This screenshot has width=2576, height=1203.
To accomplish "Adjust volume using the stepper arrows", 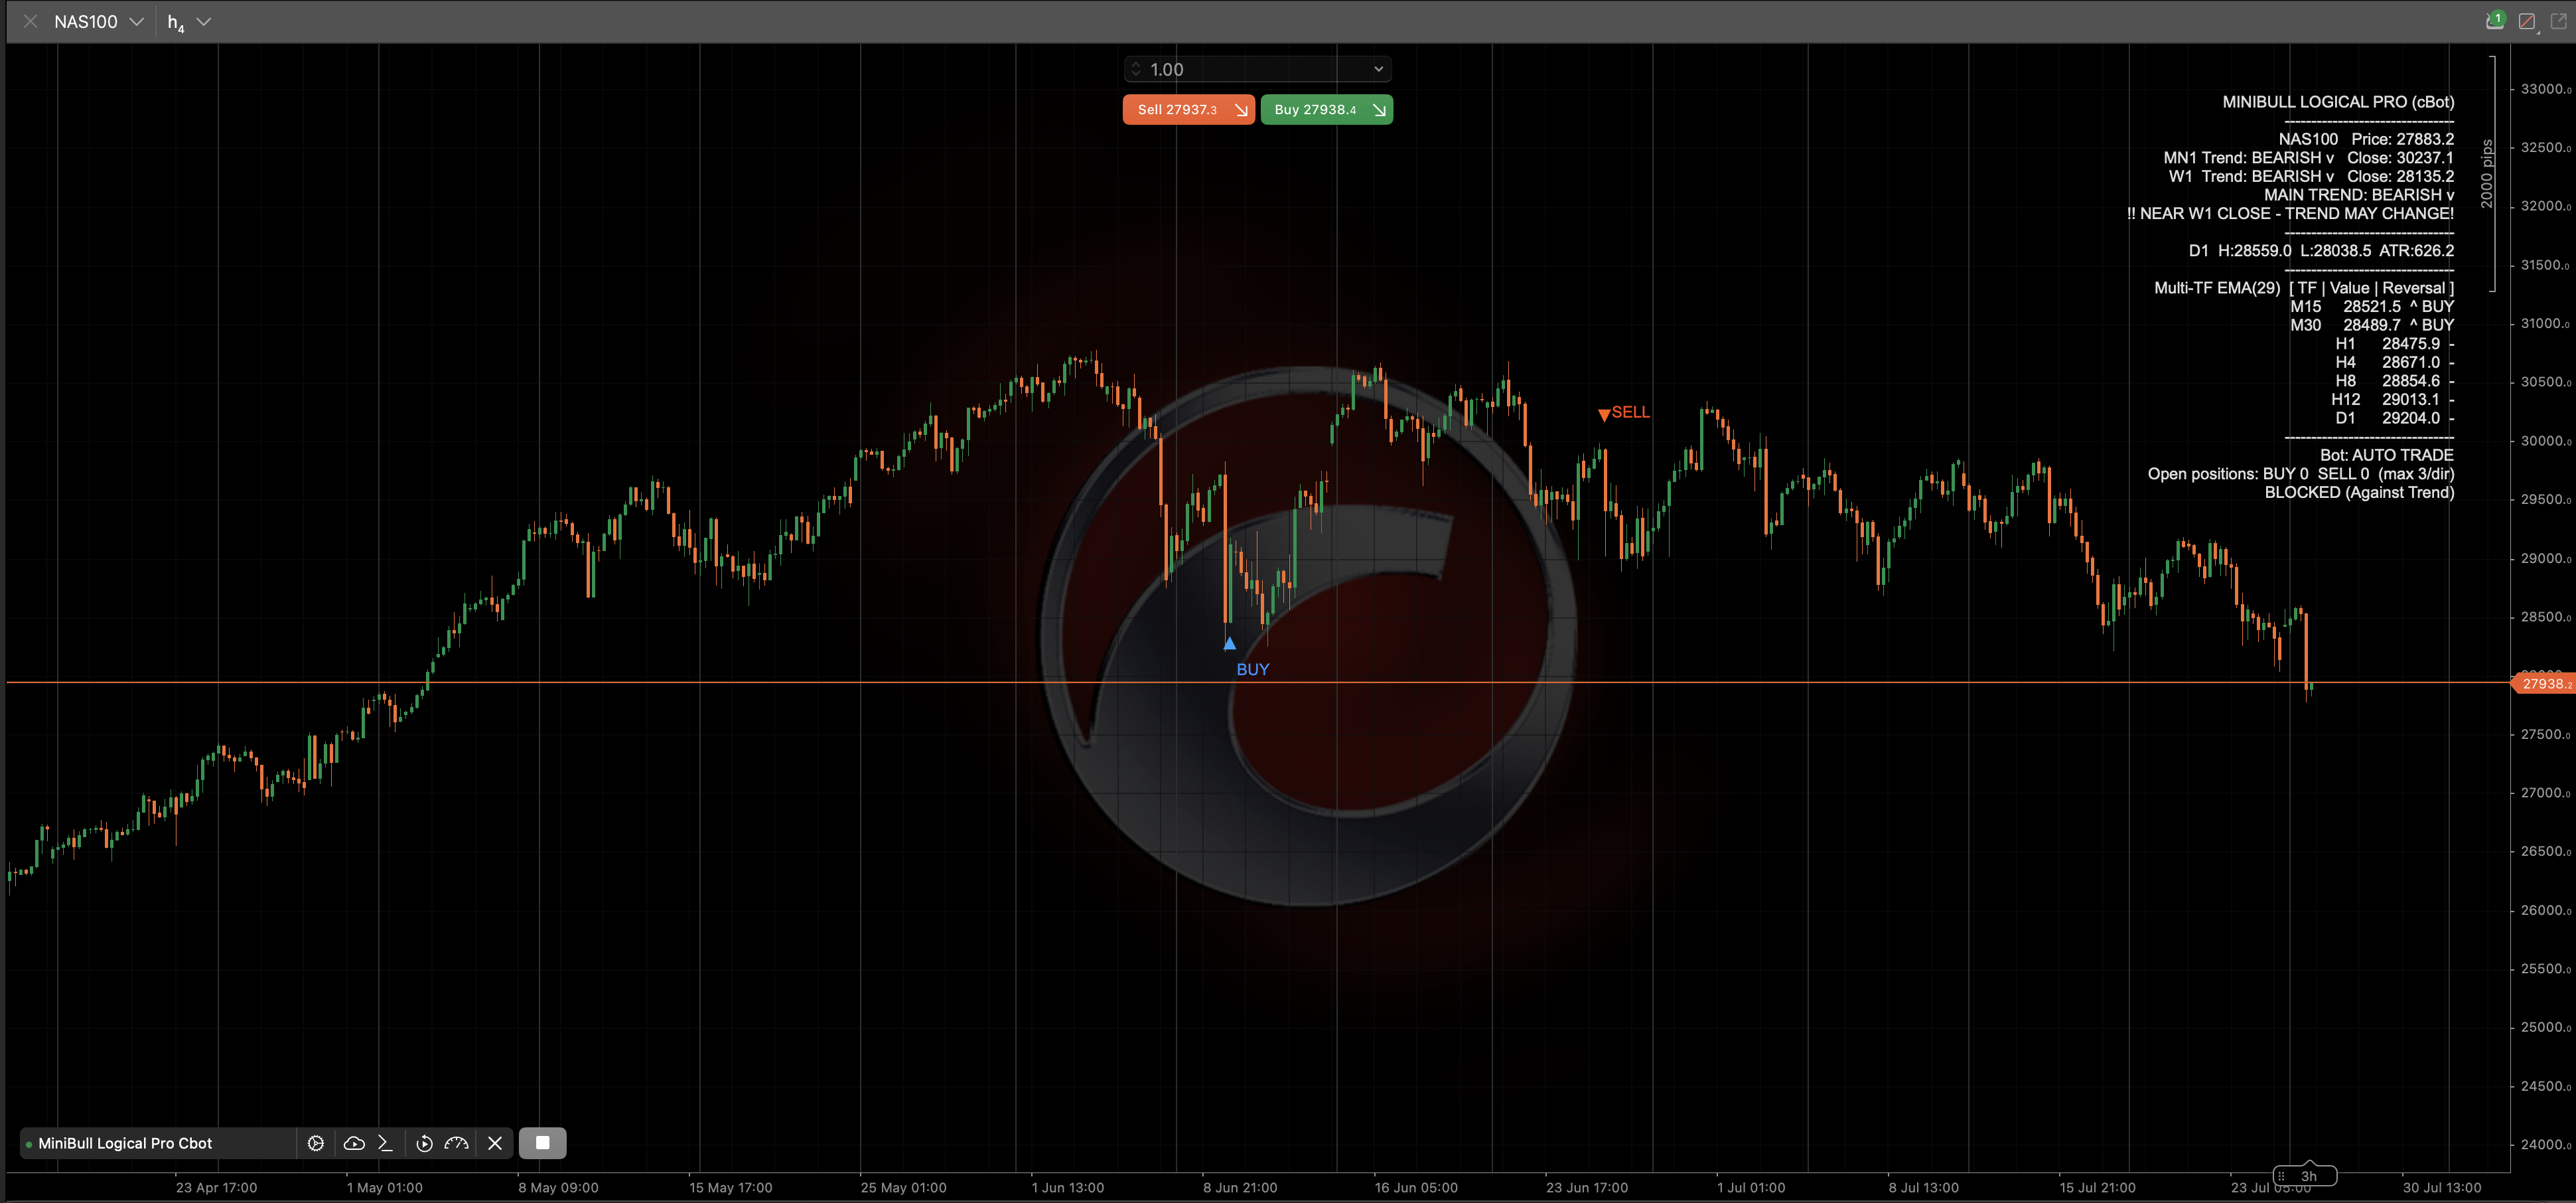I will (1135, 69).
